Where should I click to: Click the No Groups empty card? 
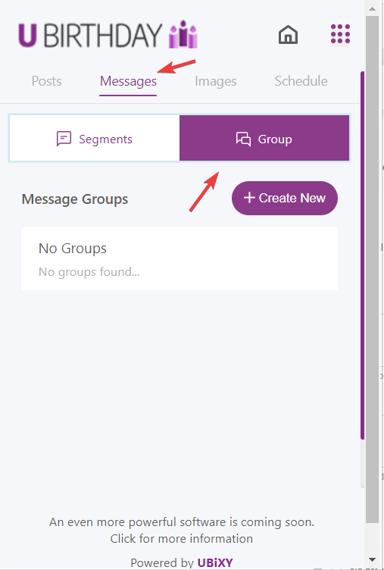(x=180, y=258)
